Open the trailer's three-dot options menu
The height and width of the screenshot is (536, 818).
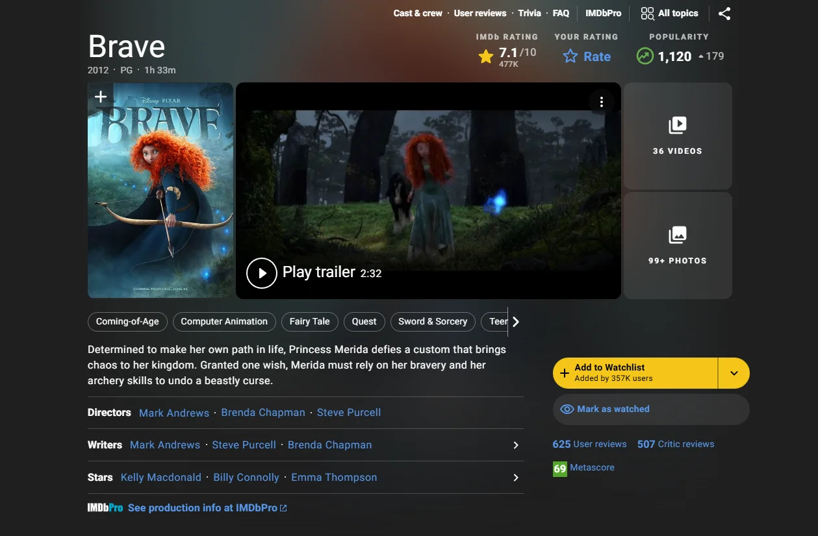tap(602, 101)
